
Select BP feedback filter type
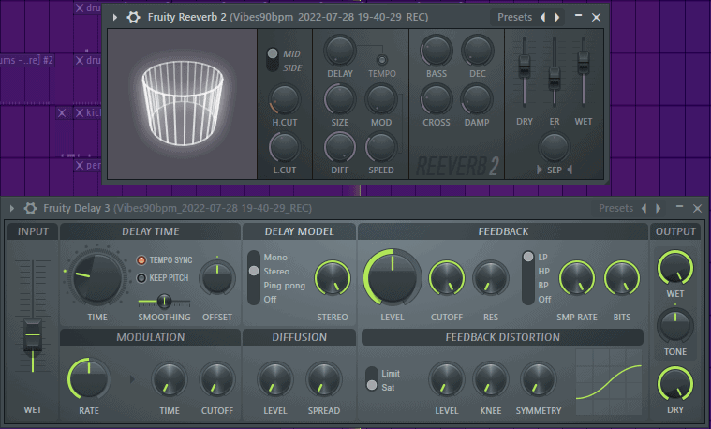pos(543,286)
